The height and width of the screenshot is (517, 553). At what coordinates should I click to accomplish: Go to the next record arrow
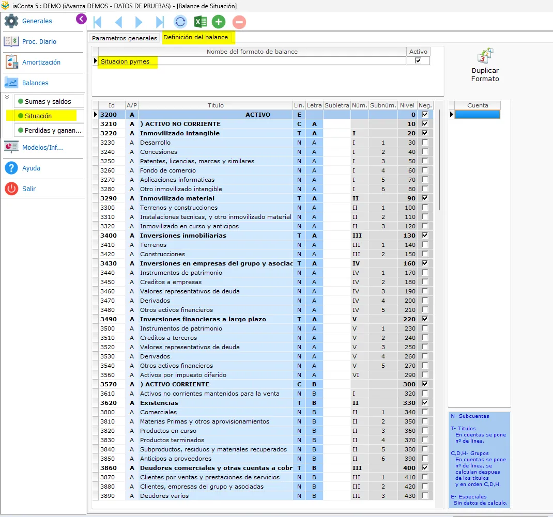pos(139,22)
